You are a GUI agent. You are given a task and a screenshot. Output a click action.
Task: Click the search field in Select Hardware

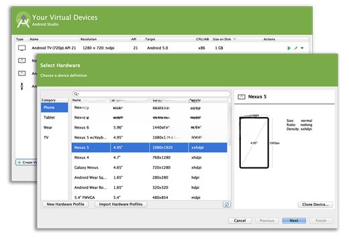point(151,94)
